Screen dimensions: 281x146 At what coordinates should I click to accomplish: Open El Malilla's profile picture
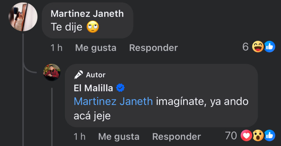tap(52, 72)
